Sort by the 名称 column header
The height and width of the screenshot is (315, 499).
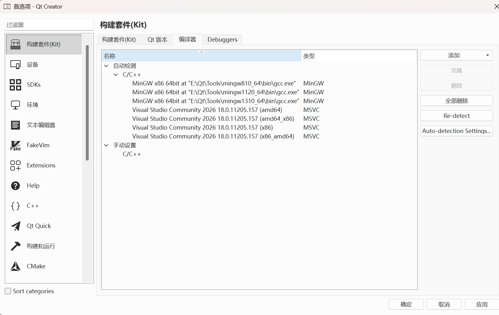(201, 56)
